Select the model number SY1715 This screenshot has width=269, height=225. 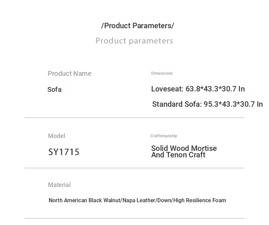[64, 152]
